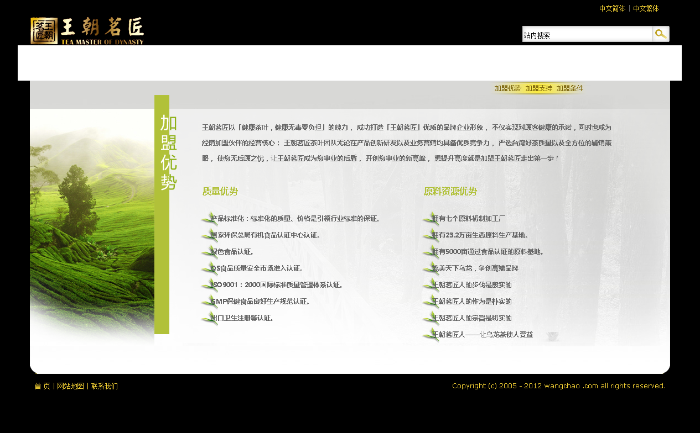Click the 原料资源优势 heading

point(450,192)
